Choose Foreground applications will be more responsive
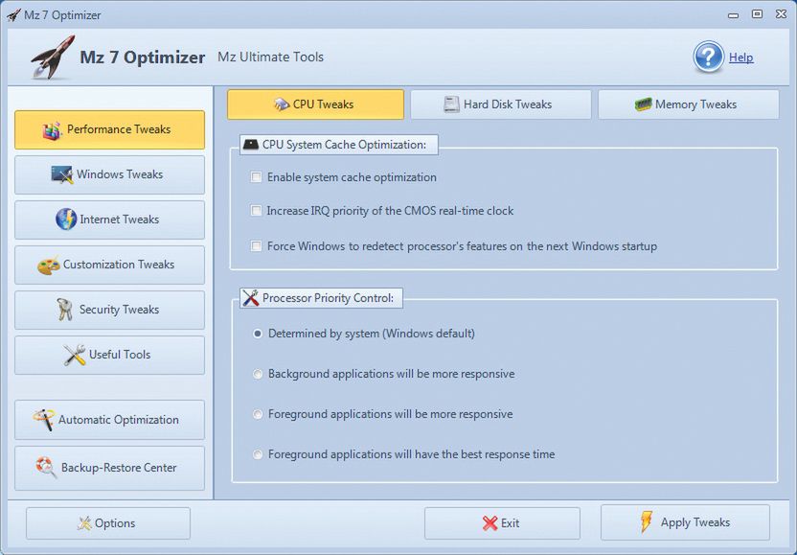797x555 pixels. pyautogui.click(x=258, y=414)
